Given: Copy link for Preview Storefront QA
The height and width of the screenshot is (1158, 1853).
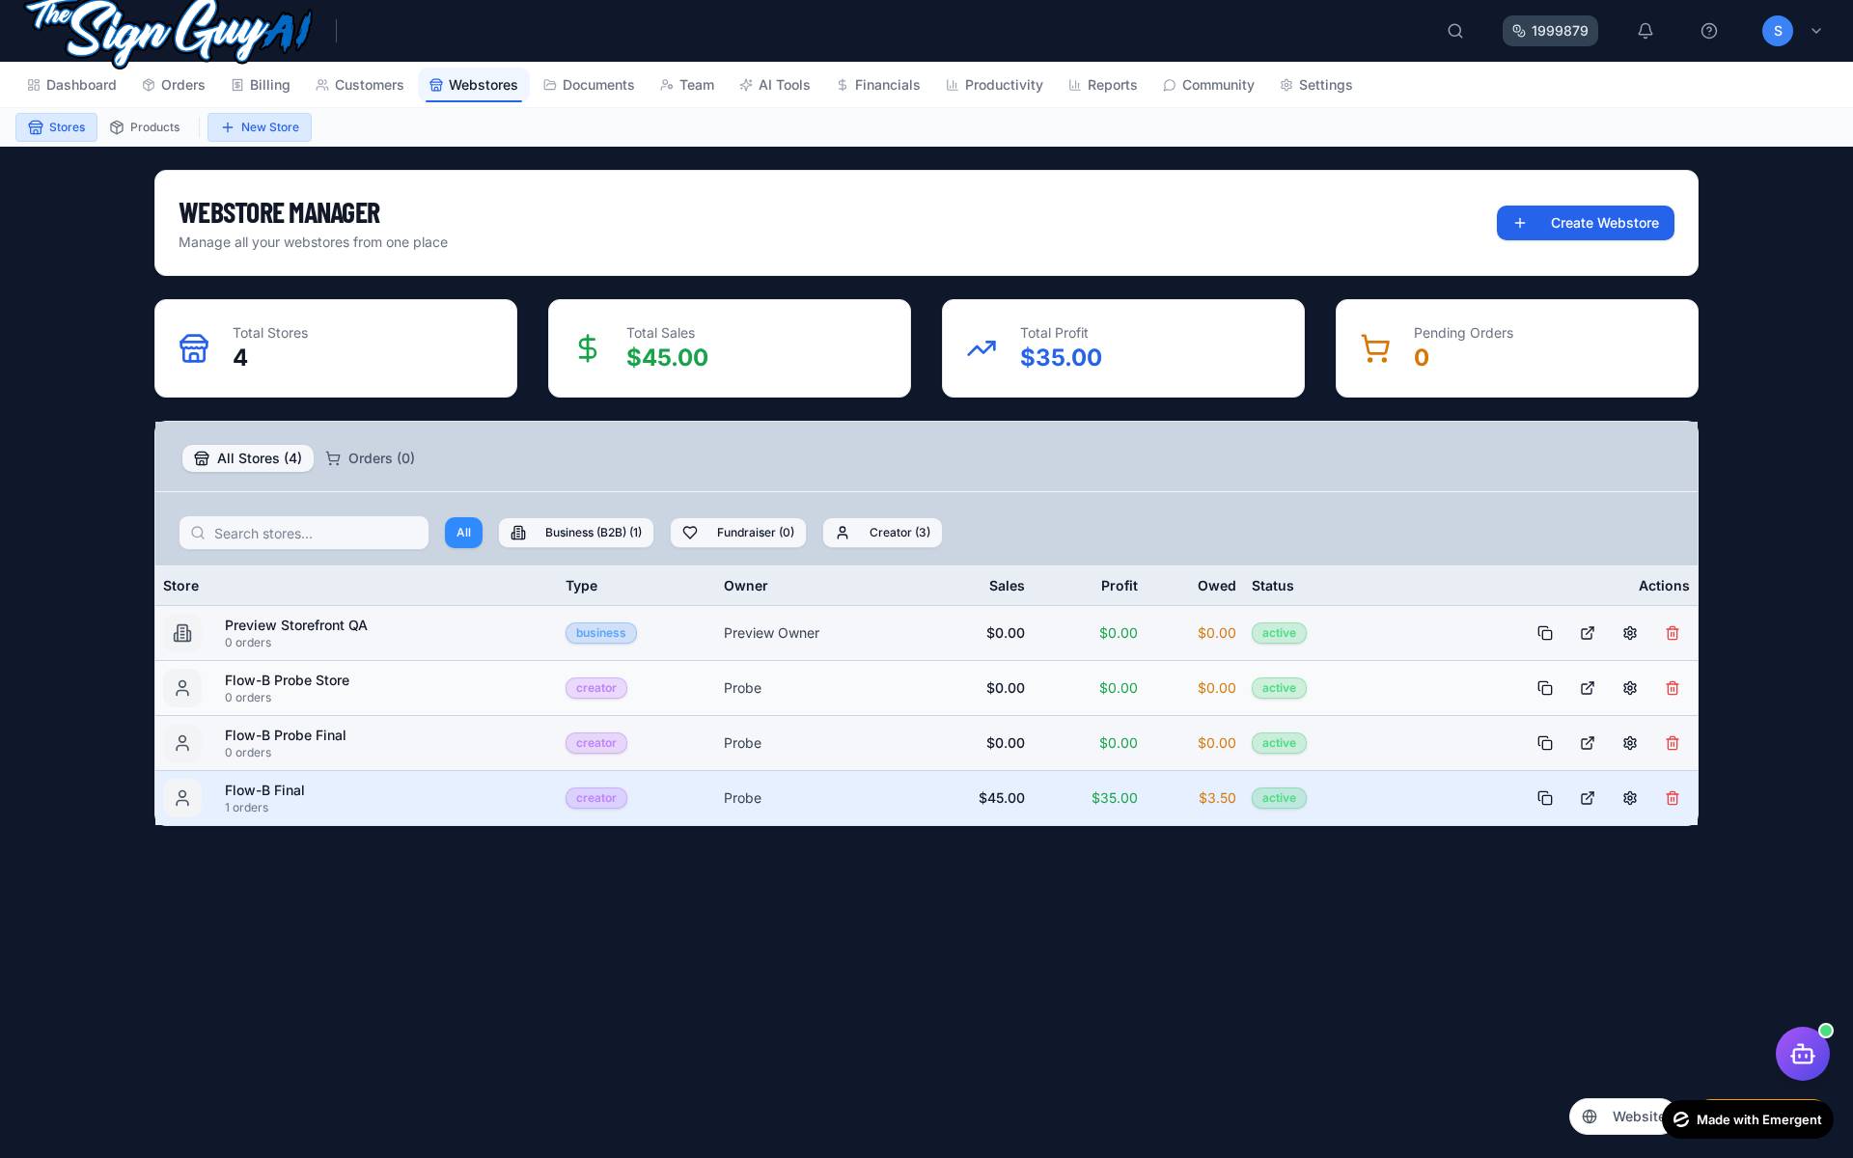Looking at the screenshot, I should tap(1545, 633).
